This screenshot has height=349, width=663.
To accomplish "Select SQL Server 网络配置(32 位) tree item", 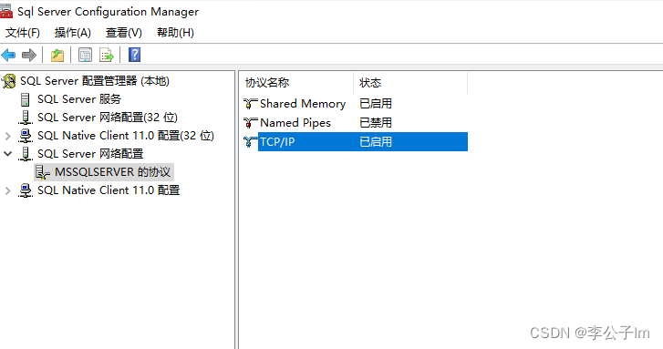I will coord(108,118).
